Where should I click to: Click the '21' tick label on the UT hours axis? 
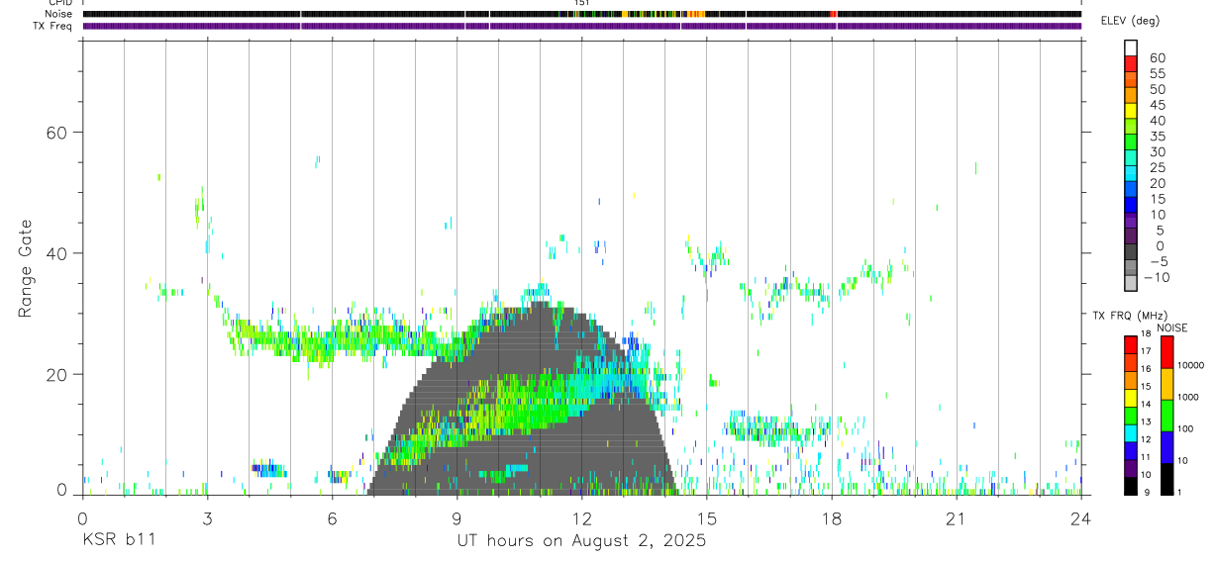tap(957, 517)
